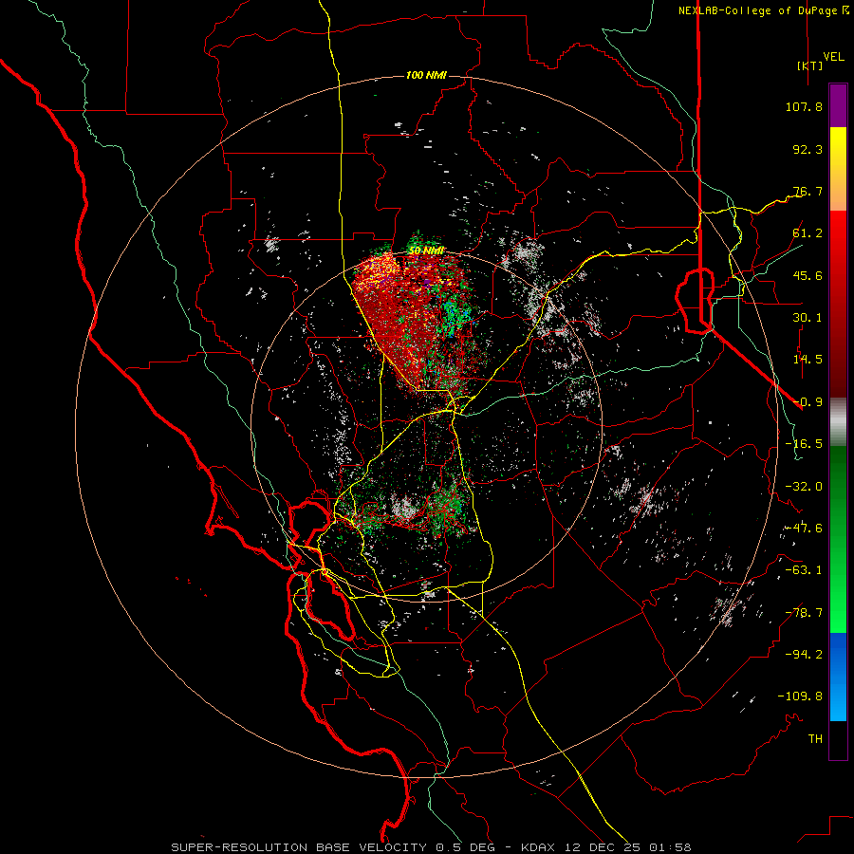Select the 61.2 scale value

tap(808, 233)
